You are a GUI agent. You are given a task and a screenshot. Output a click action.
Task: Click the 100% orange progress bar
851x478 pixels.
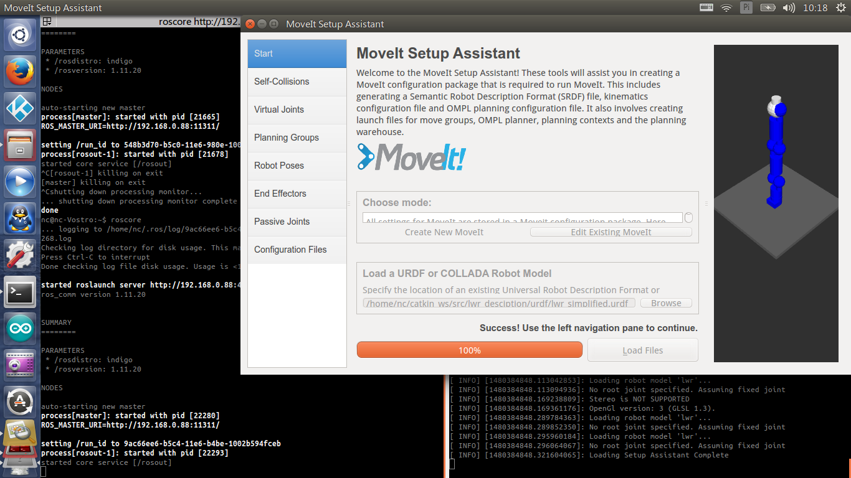coord(469,350)
